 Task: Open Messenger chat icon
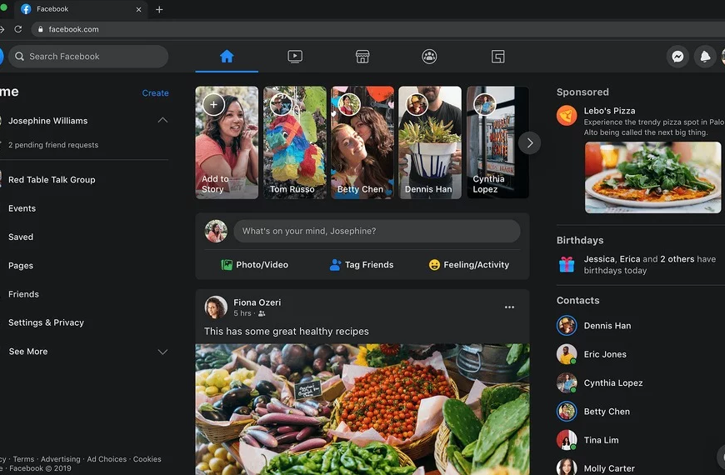[678, 57]
